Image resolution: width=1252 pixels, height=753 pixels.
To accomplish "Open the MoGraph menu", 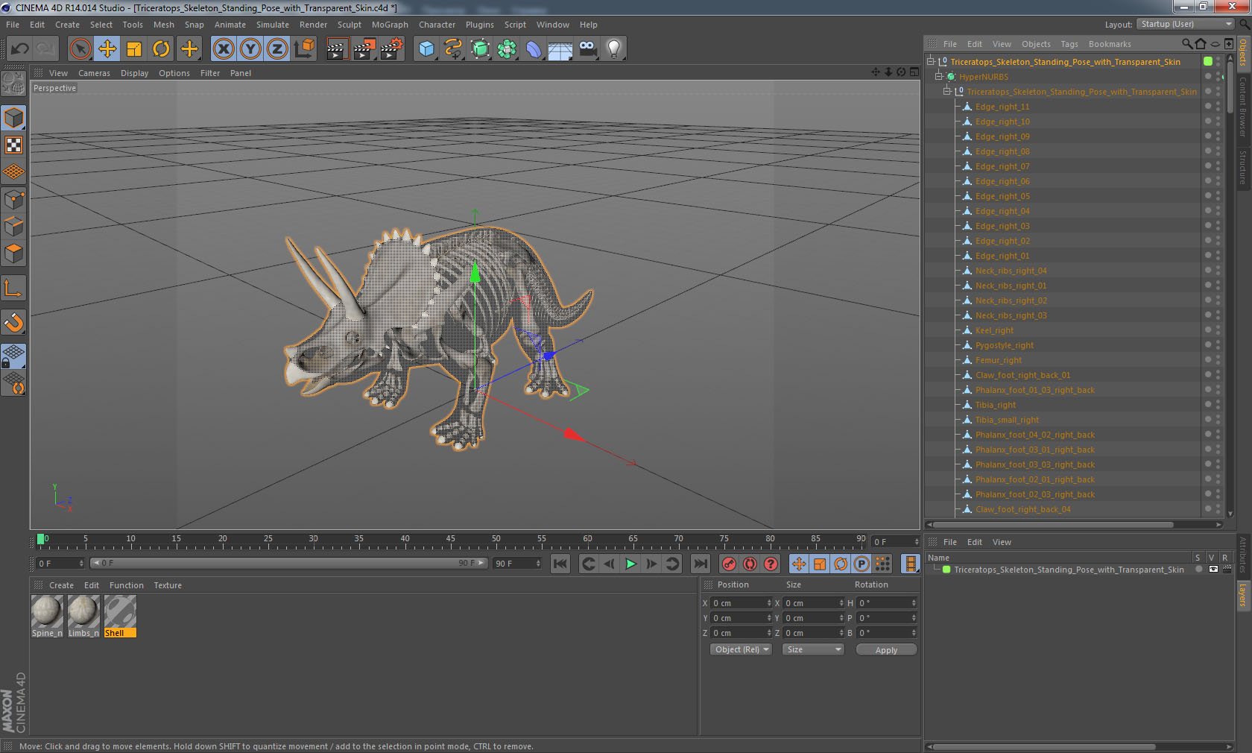I will (x=390, y=25).
